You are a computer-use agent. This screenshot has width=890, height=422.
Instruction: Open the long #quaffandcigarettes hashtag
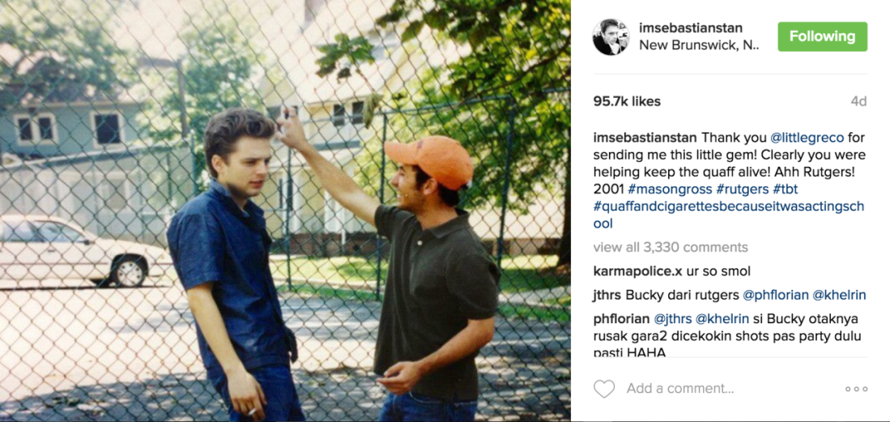pyautogui.click(x=728, y=215)
